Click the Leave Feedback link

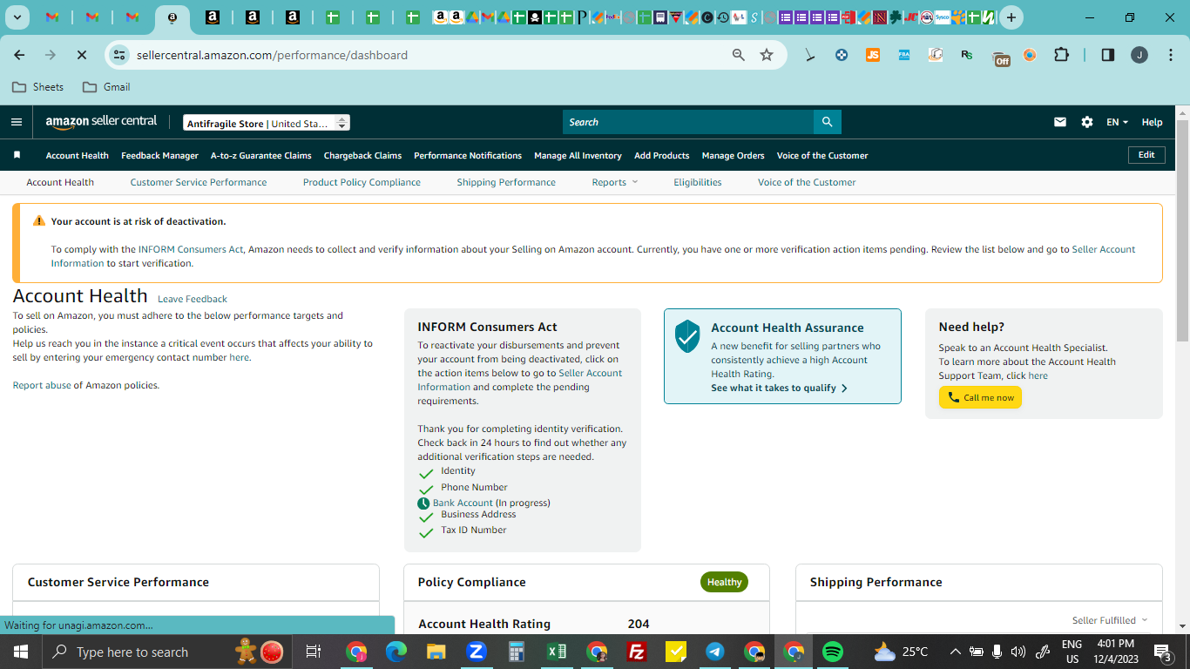(193, 299)
